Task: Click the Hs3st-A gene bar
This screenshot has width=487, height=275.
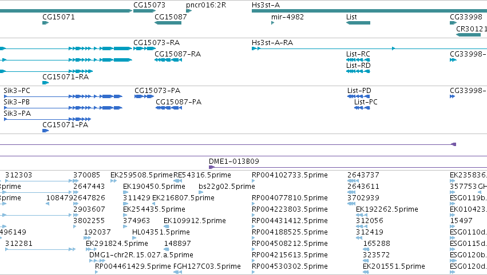Action: [x=369, y=11]
